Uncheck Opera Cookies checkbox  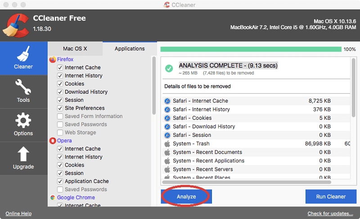60,165
